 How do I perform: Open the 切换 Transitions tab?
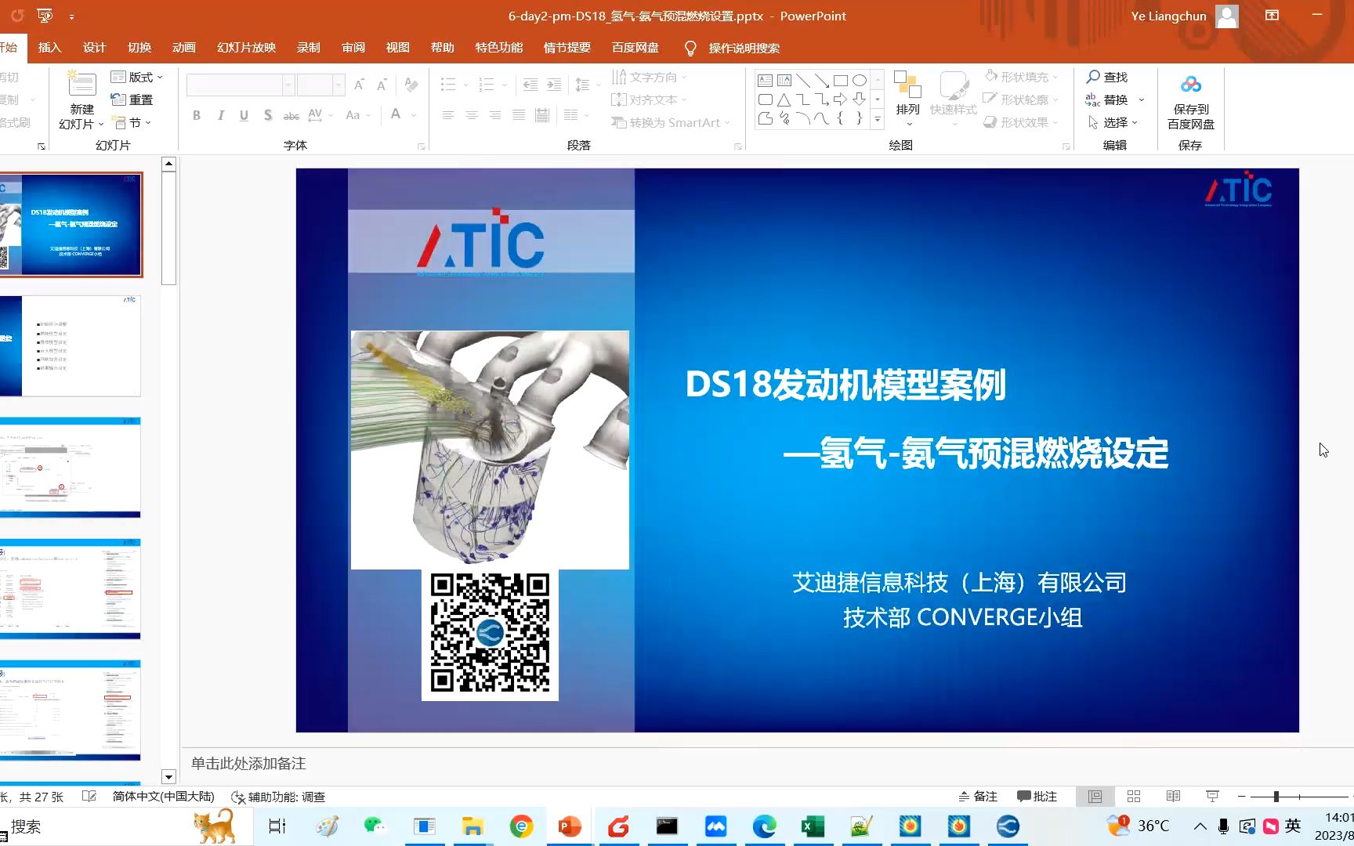(x=139, y=48)
